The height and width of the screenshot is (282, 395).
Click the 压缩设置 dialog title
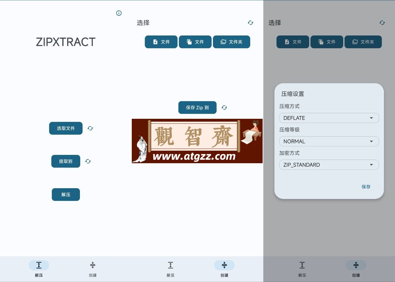click(293, 94)
